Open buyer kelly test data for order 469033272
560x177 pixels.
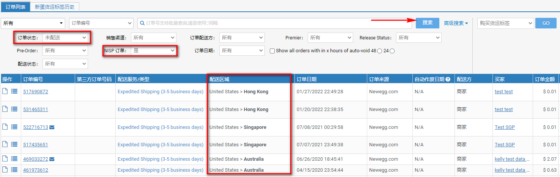(x=512, y=159)
